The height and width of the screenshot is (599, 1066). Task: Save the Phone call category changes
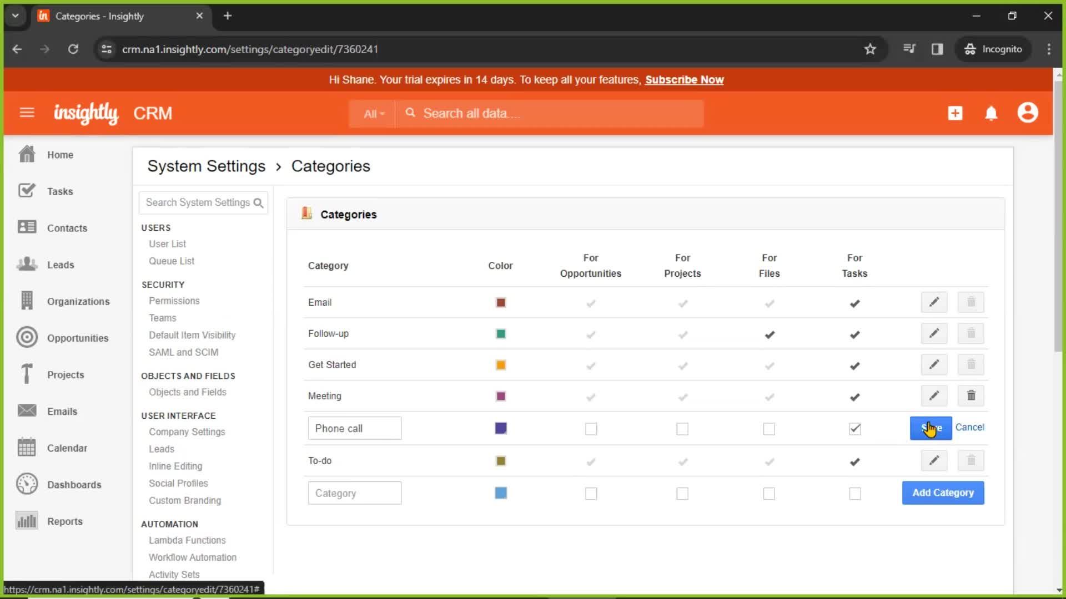(930, 428)
